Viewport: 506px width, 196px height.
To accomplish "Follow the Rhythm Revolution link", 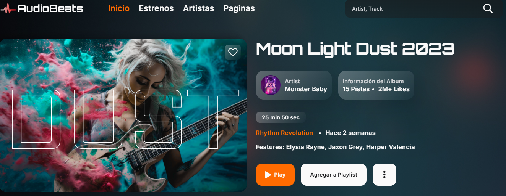I will coord(284,133).
